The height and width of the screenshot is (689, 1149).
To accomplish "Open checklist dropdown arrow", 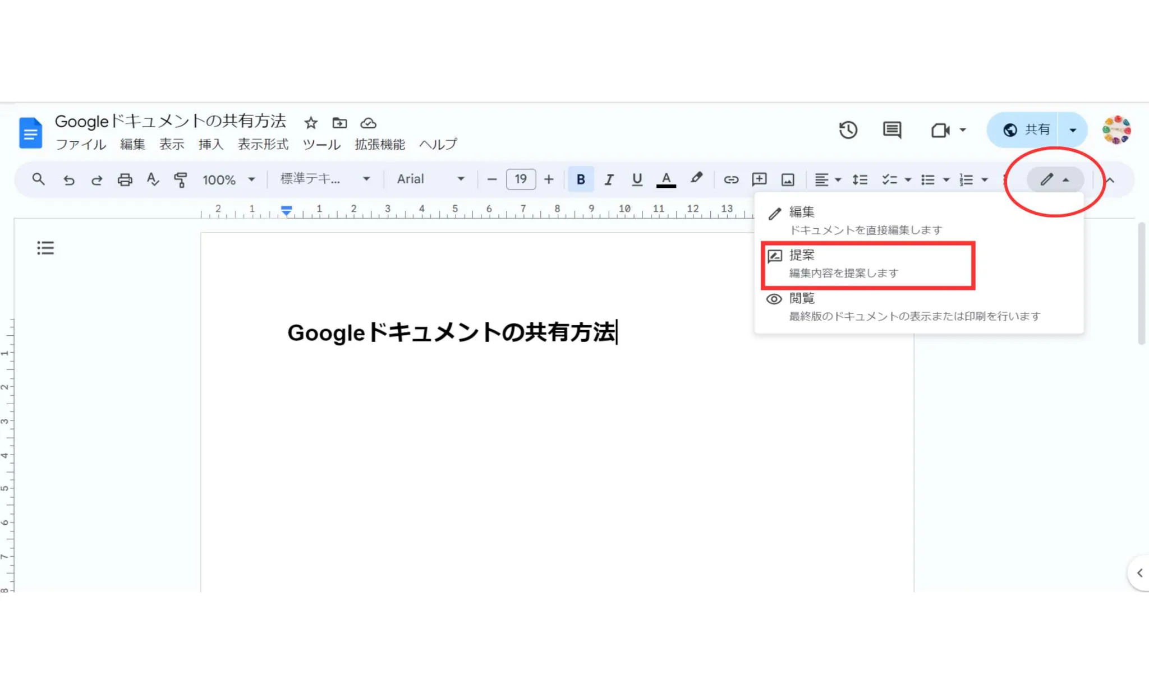I will coord(908,180).
